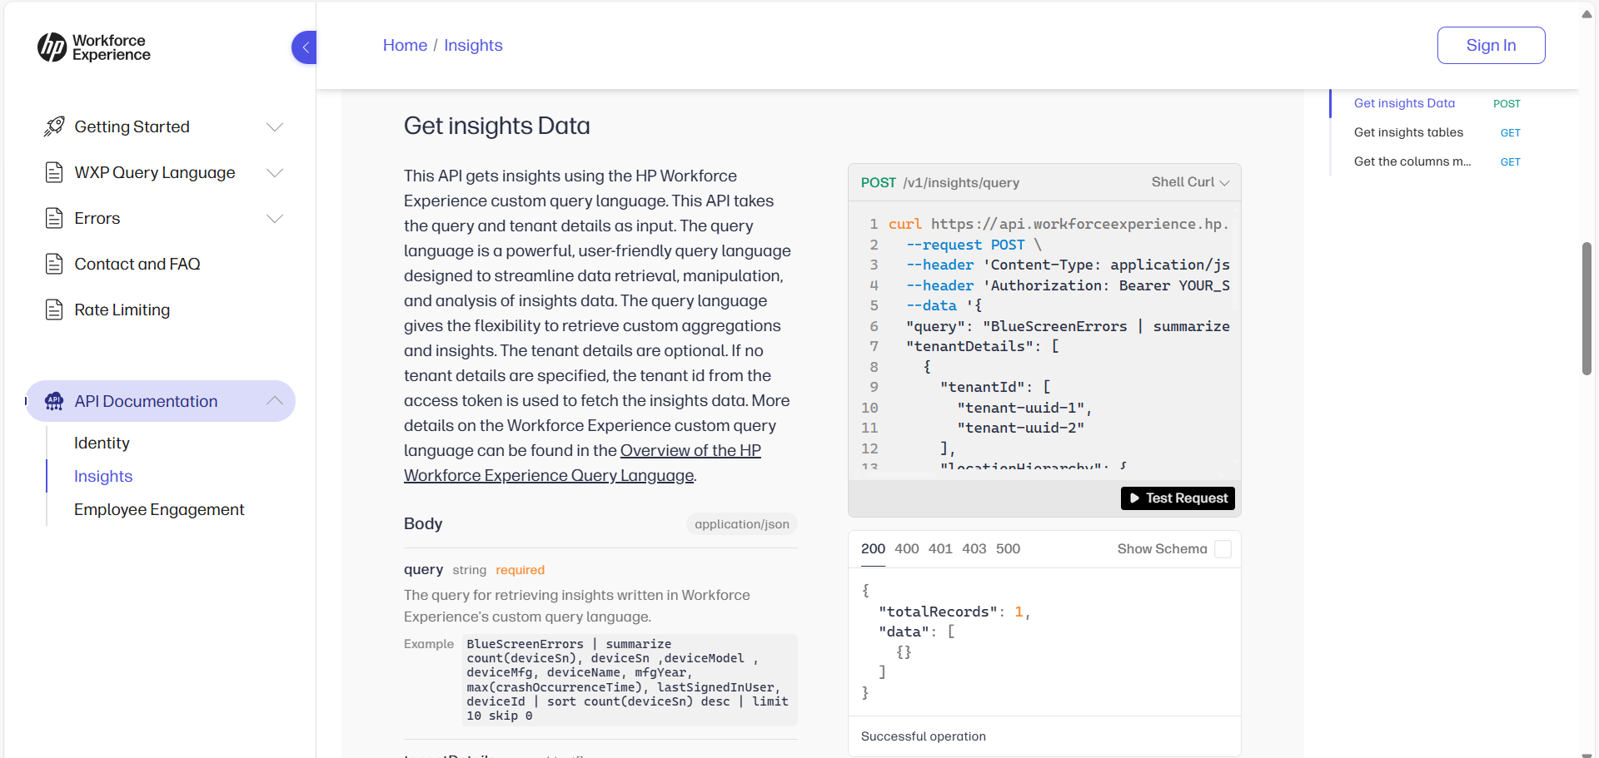Click the HP Workforce Experience logo

pyautogui.click(x=93, y=47)
